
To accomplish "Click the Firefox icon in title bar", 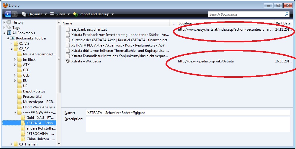I will 5,5.
